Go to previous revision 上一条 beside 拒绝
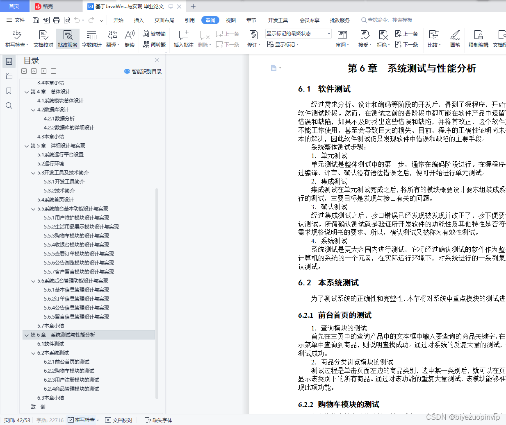The image size is (506, 425). pos(406,34)
